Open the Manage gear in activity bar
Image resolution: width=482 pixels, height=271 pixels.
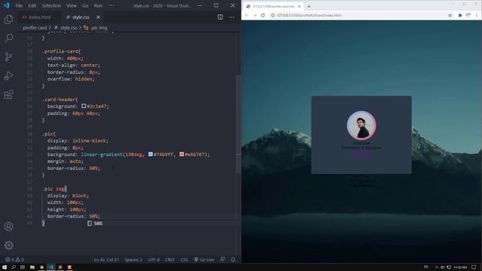click(8, 245)
